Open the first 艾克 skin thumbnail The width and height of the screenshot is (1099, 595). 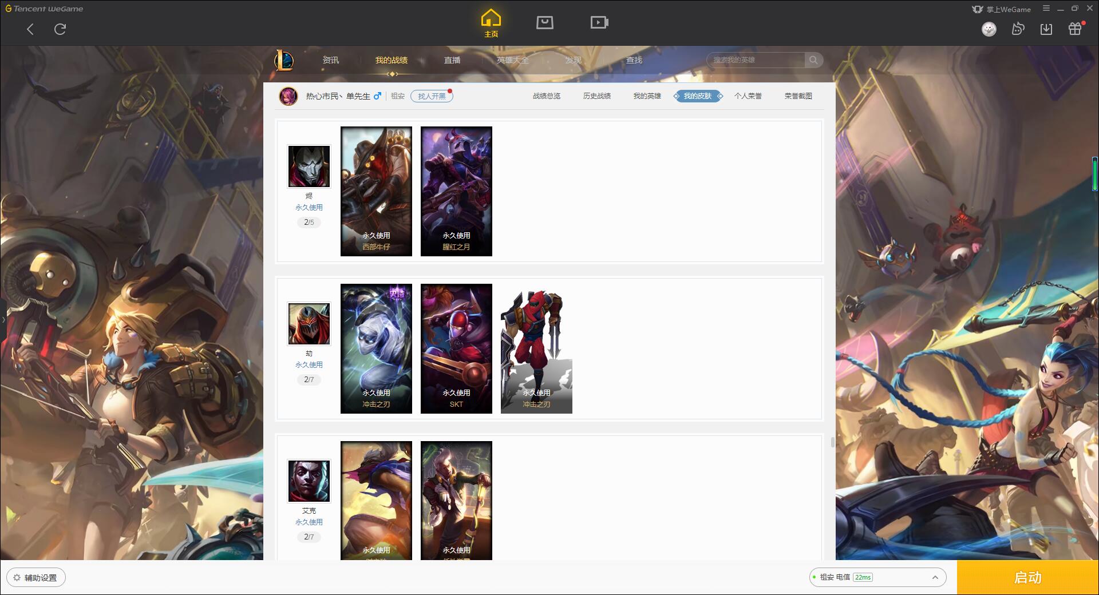point(376,501)
